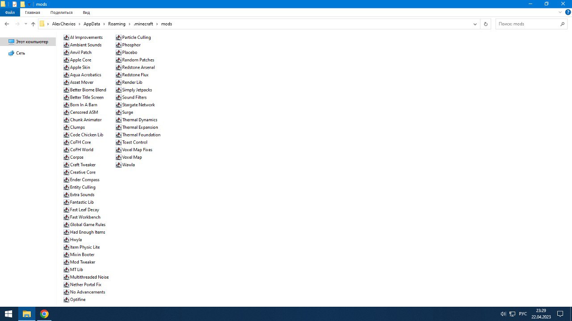Select the Stargate Network file icon

point(118,105)
